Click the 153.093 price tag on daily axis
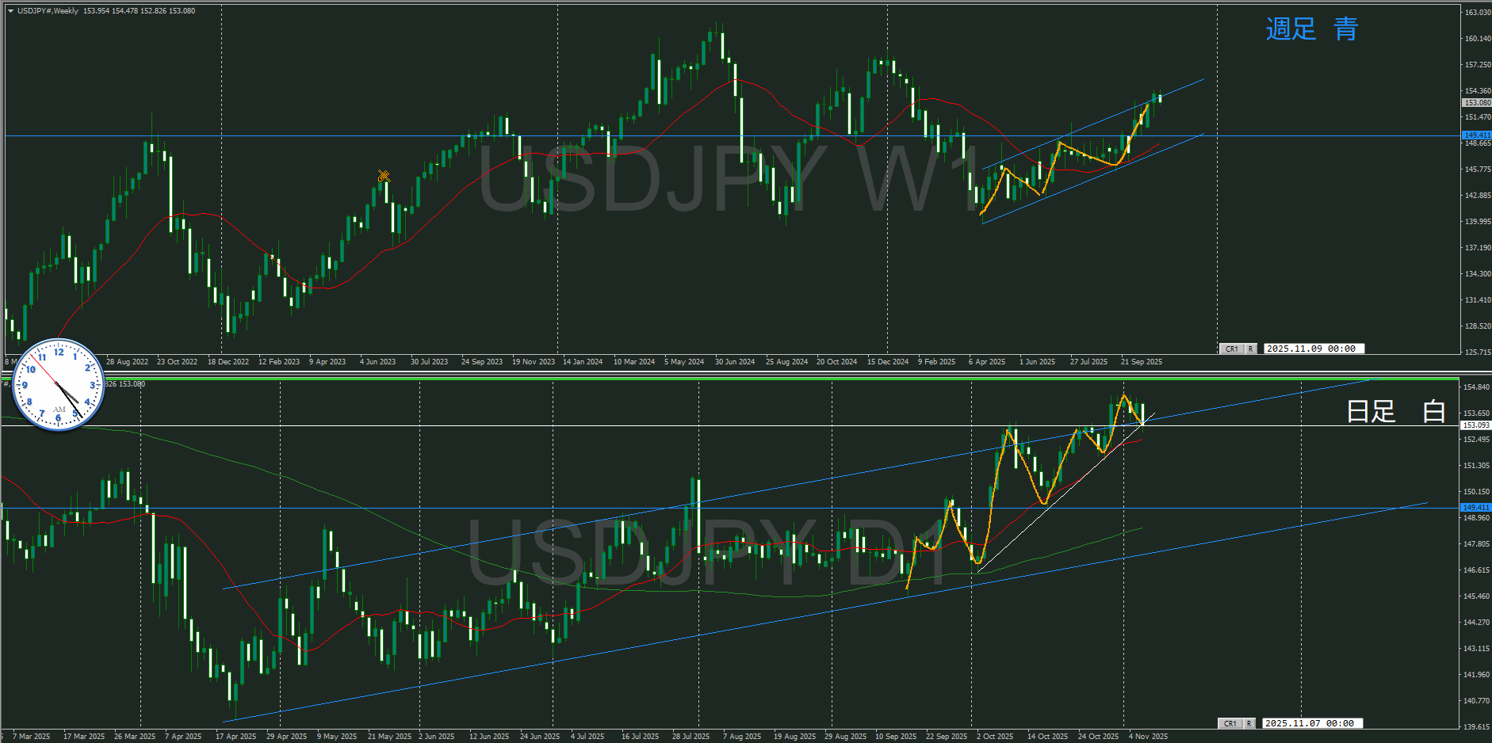Image resolution: width=1492 pixels, height=743 pixels. 1475,425
